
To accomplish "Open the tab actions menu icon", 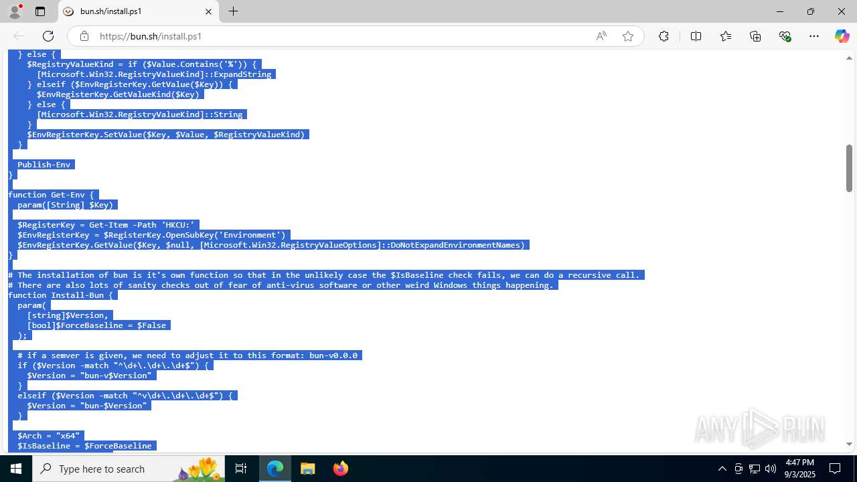I will pyautogui.click(x=40, y=11).
